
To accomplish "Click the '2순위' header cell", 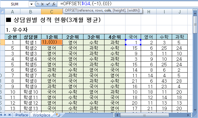I will [x=73, y=37].
